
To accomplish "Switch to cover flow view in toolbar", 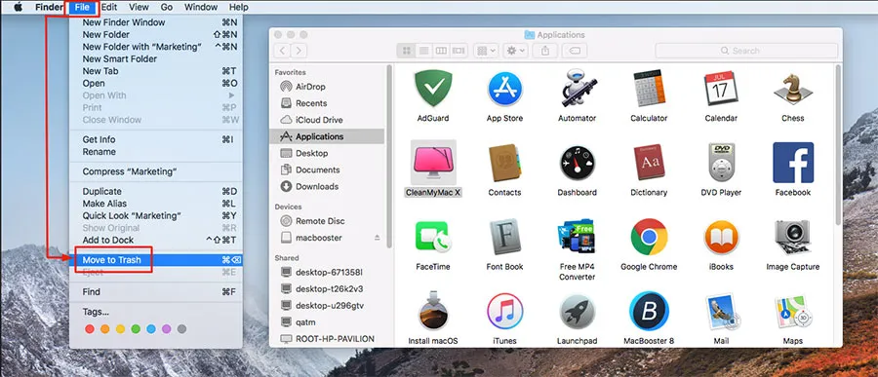I will (459, 51).
